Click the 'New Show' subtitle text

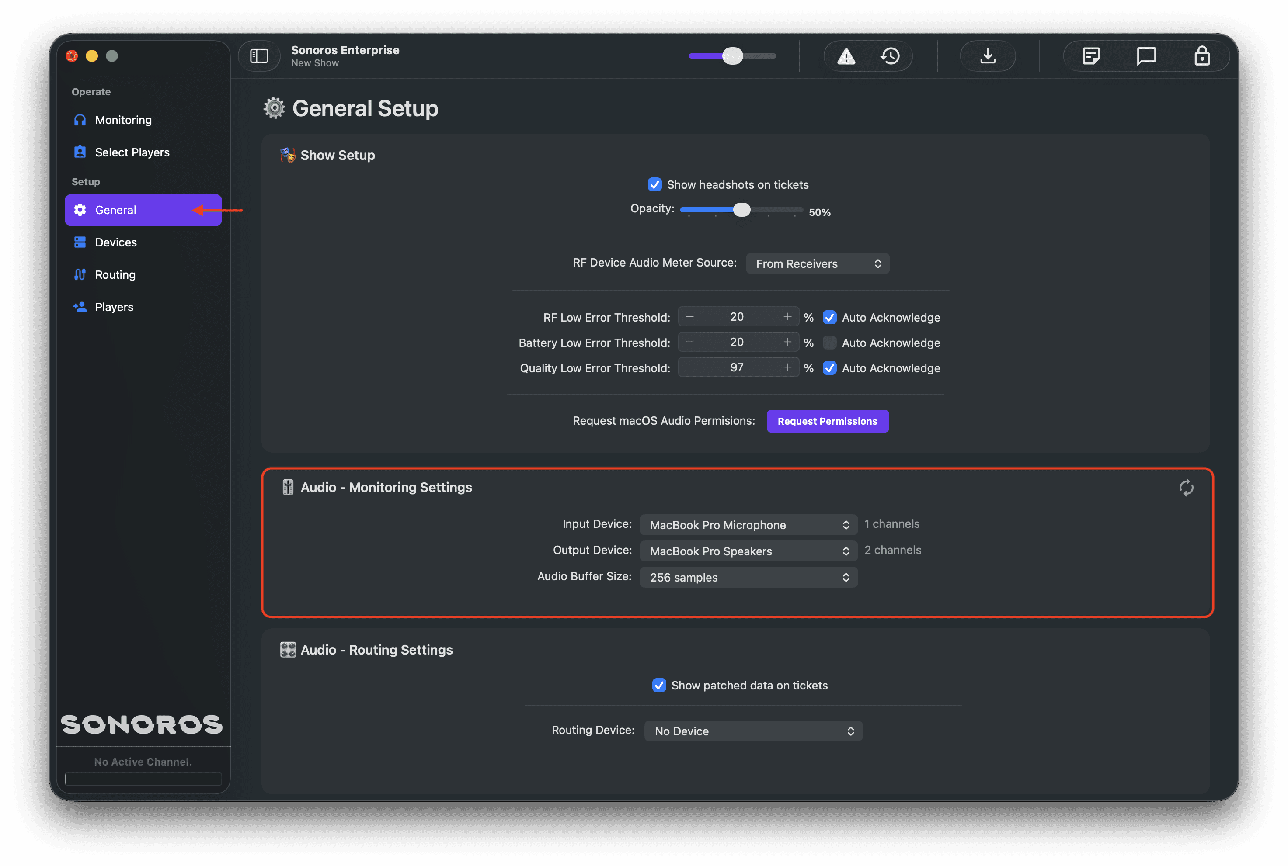click(x=315, y=63)
